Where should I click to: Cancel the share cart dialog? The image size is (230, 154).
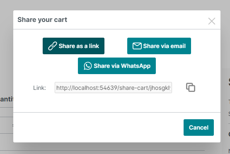[199, 128]
